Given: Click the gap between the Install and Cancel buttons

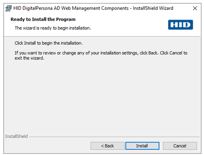Looking at the screenshot, I should (161, 146).
